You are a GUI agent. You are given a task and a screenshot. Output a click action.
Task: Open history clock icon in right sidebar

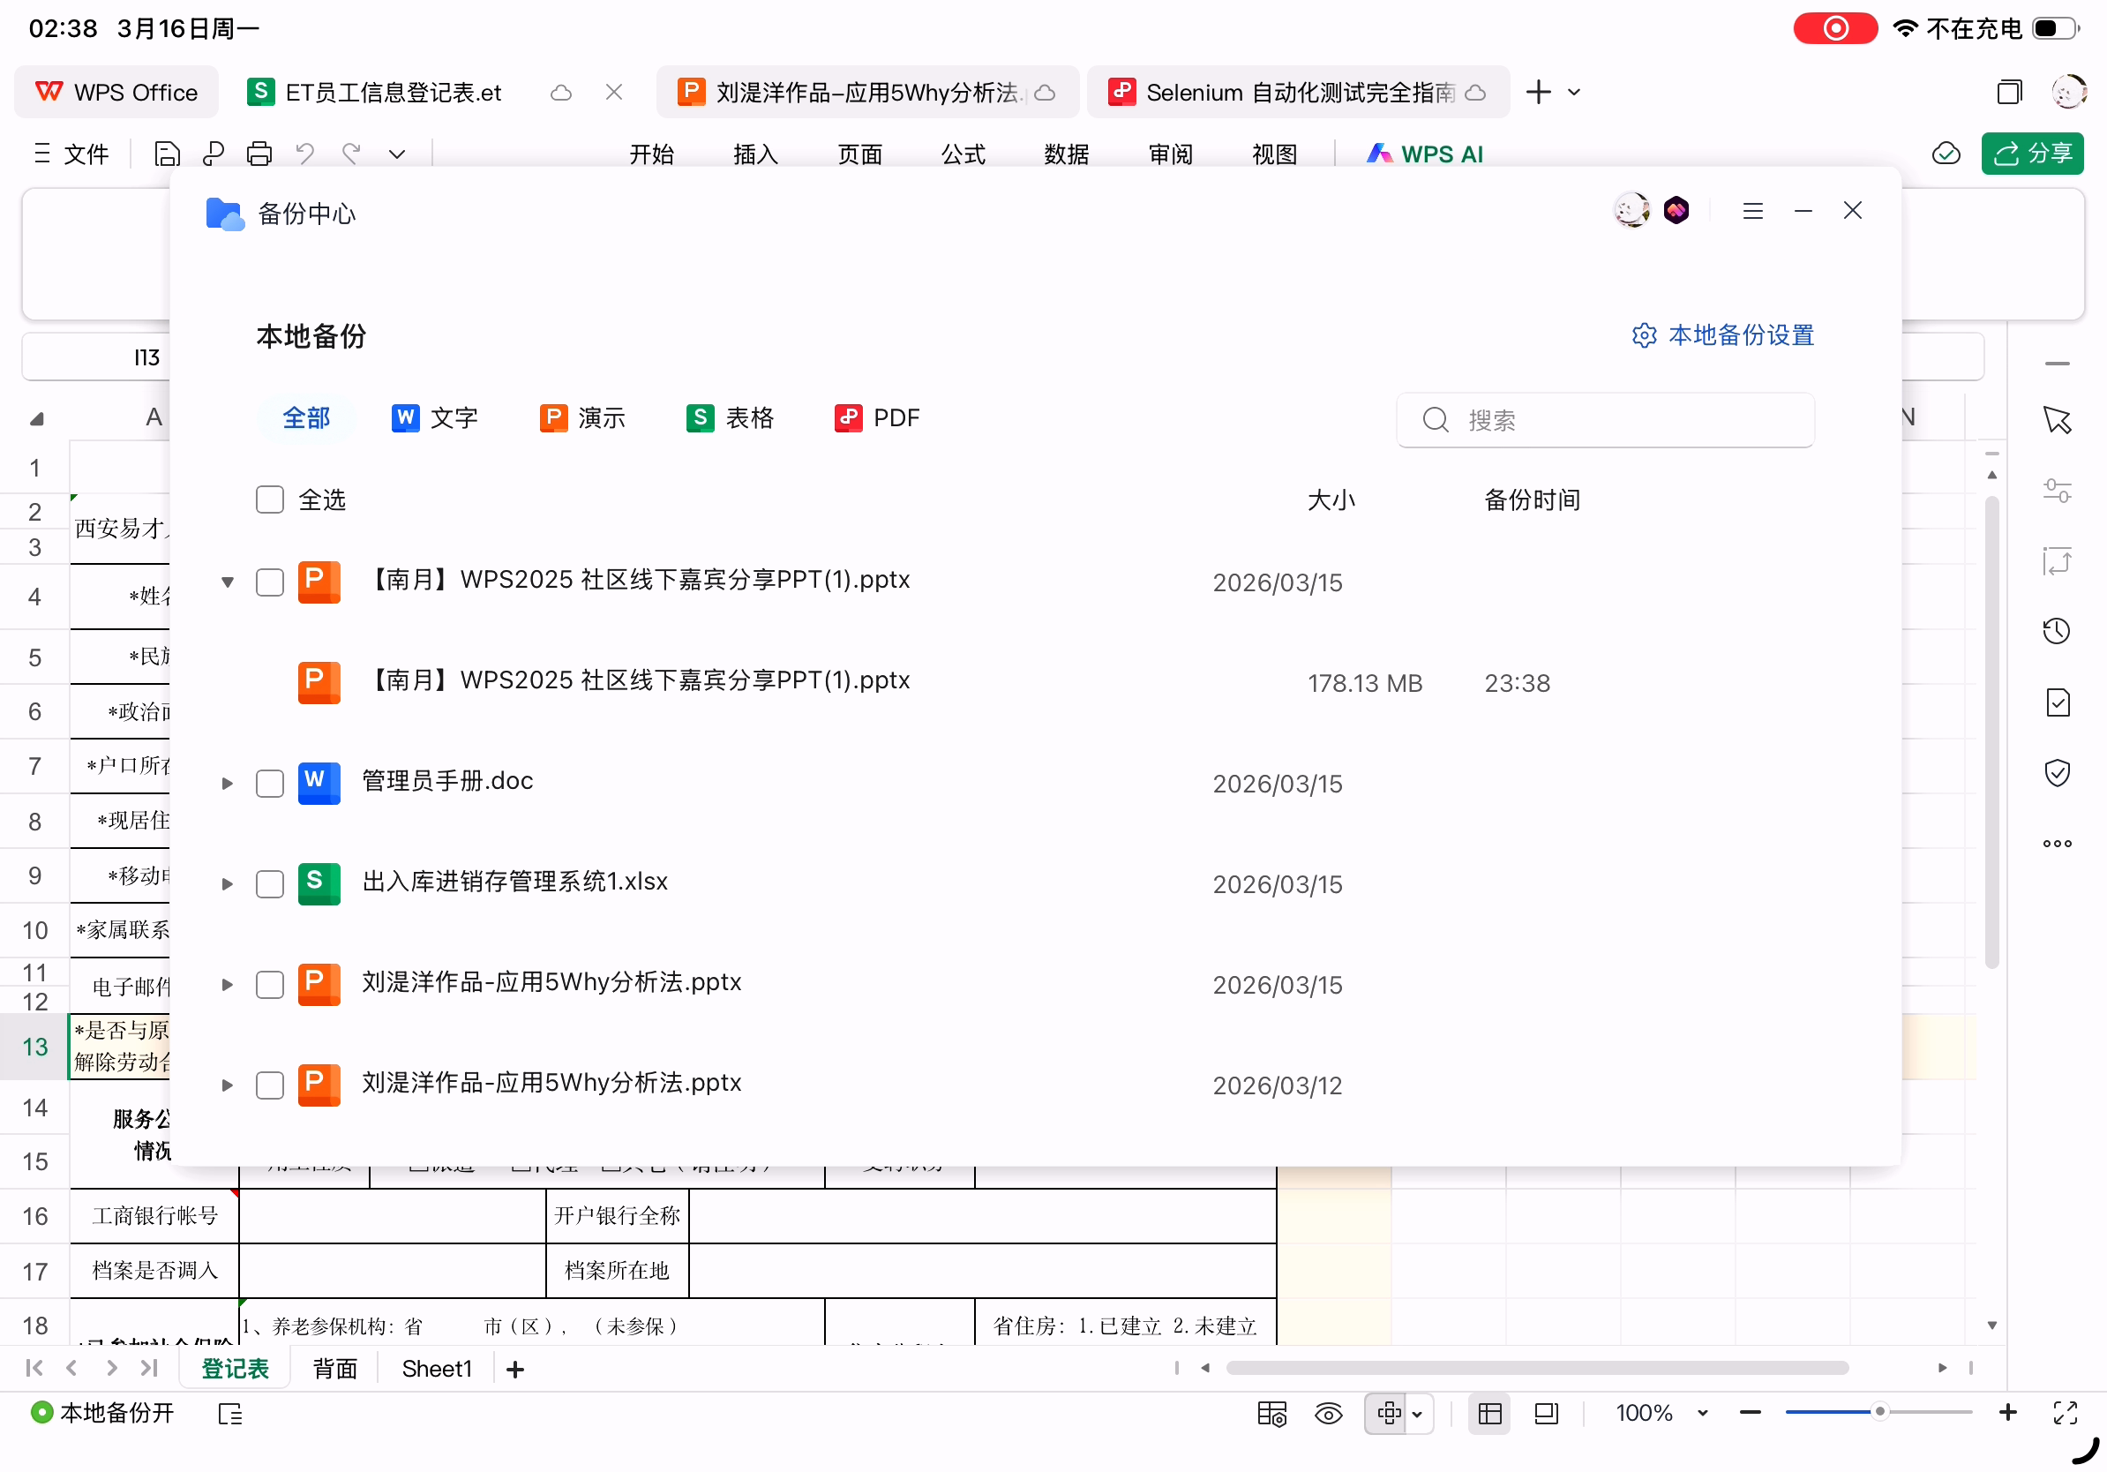(x=2057, y=631)
